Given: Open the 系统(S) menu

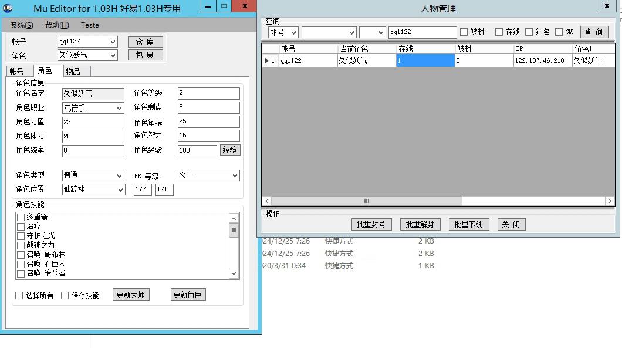Looking at the screenshot, I should tap(22, 25).
